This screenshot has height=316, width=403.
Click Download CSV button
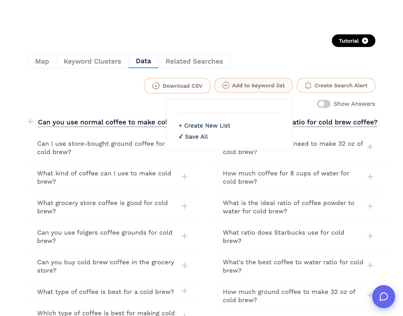click(177, 86)
